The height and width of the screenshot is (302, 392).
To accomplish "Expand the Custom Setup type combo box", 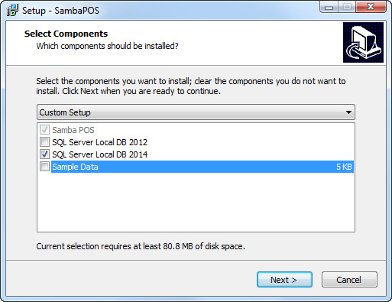I will pos(196,112).
